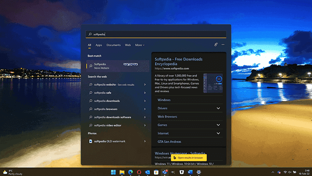
Task: Expand the Internet section chevron
Action: click(x=218, y=133)
